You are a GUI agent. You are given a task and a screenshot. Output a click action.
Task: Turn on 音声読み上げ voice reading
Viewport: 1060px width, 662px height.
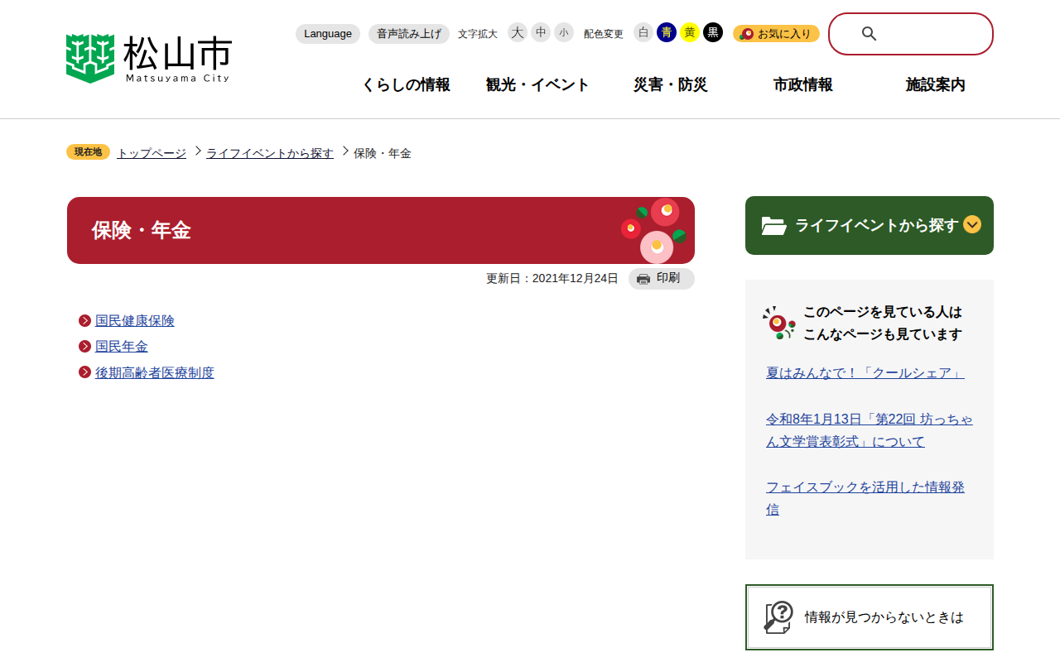409,34
